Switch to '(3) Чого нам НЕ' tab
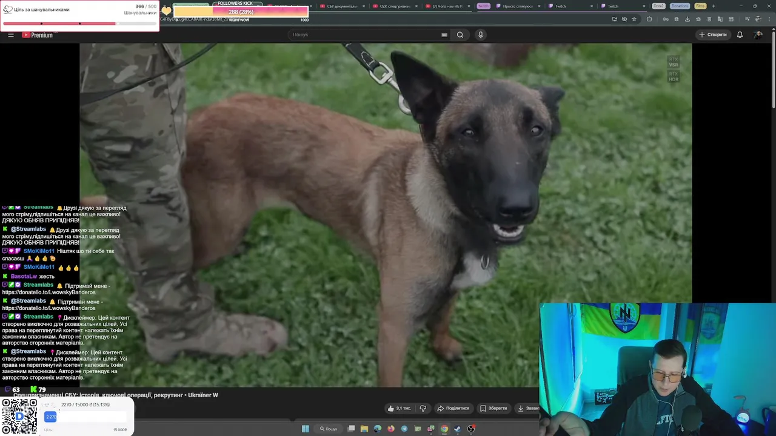The width and height of the screenshot is (776, 436). click(x=448, y=6)
